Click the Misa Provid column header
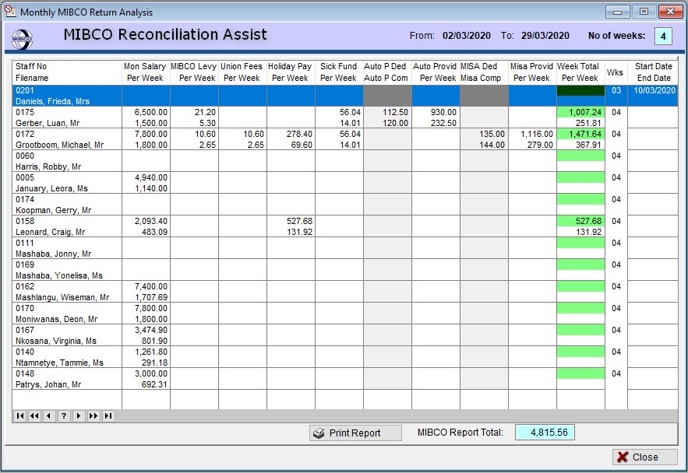688x473 pixels. point(532,72)
